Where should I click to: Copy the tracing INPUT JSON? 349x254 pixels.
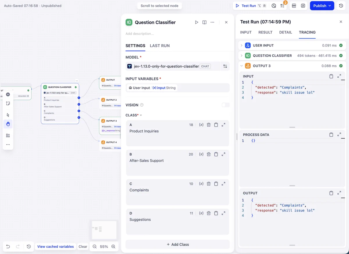tap(331, 76)
